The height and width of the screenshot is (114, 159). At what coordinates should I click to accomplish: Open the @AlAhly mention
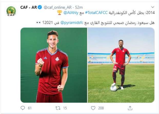point(71,13)
